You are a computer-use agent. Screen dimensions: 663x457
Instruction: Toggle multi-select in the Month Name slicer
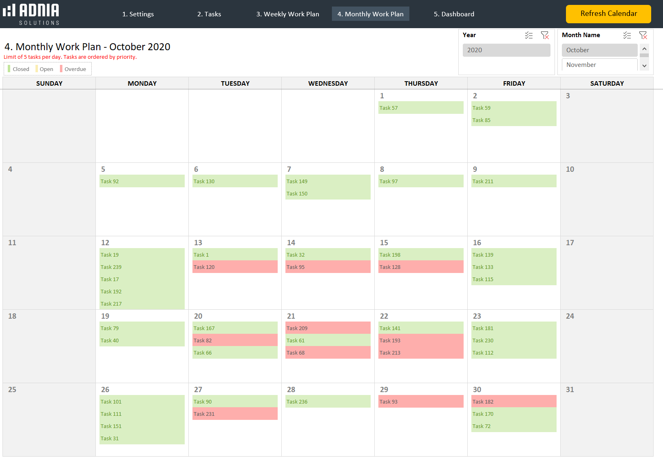point(627,35)
